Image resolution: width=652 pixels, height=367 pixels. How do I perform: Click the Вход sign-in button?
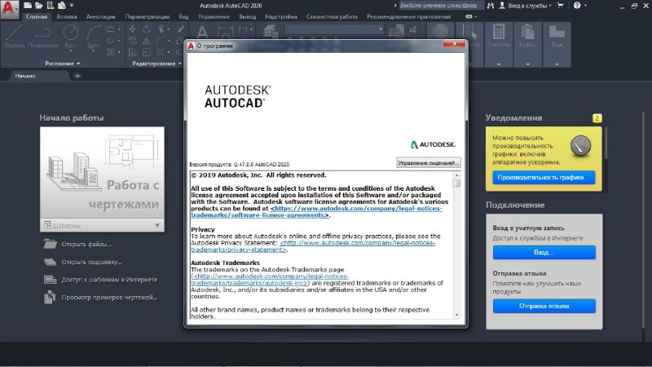[544, 252]
